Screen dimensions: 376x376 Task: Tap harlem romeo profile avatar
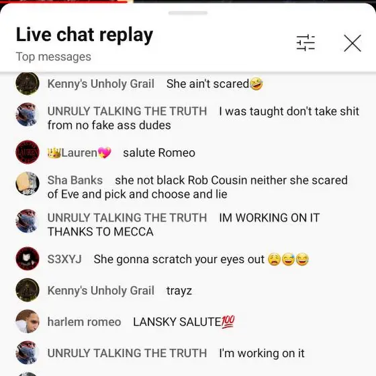[x=28, y=322]
